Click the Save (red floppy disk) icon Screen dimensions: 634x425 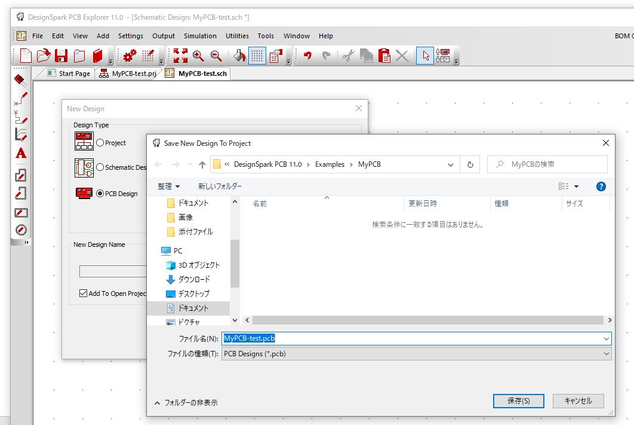point(61,56)
